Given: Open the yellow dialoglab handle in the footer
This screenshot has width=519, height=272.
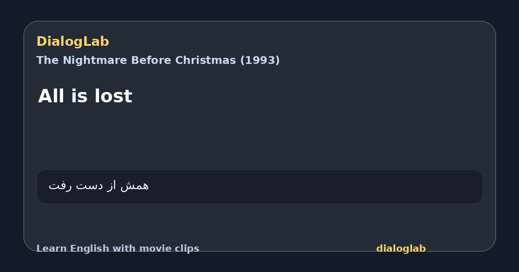Looking at the screenshot, I should click(x=401, y=249).
